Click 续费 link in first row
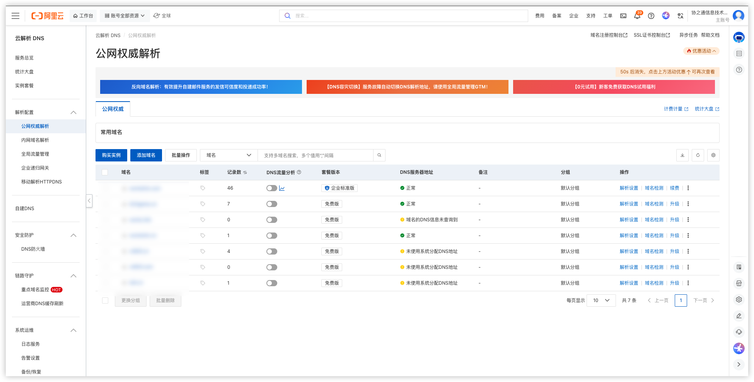The width and height of the screenshot is (754, 382). coord(674,188)
